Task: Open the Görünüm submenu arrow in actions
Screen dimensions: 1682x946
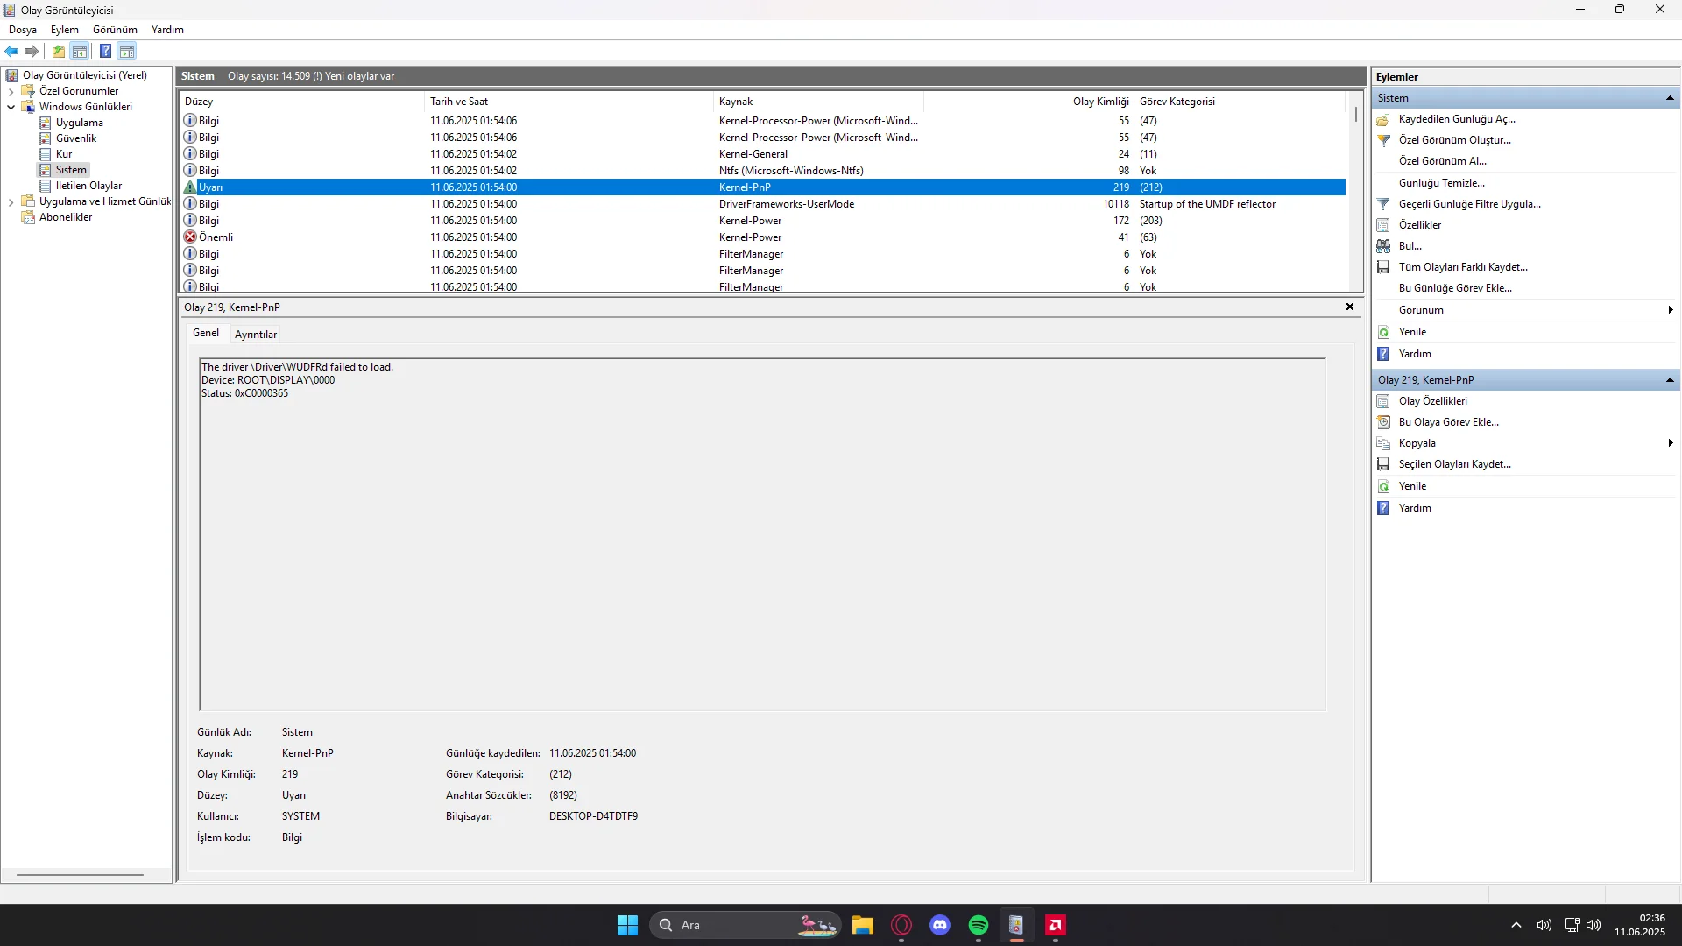Action: (1670, 310)
